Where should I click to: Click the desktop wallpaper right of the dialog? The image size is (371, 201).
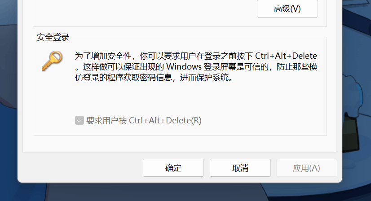point(357,59)
